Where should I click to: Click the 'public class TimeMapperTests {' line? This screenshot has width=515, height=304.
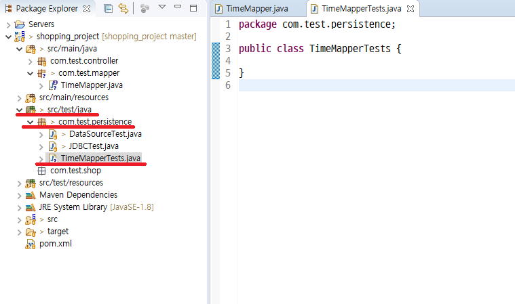[x=320, y=49]
